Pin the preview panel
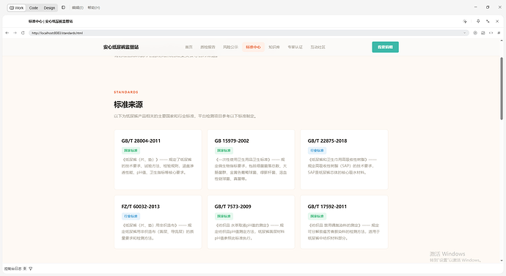This screenshot has width=506, height=276. tap(478, 21)
